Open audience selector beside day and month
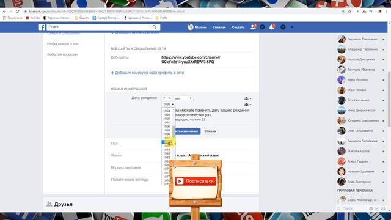The height and width of the screenshot is (220, 391). tap(248, 98)
